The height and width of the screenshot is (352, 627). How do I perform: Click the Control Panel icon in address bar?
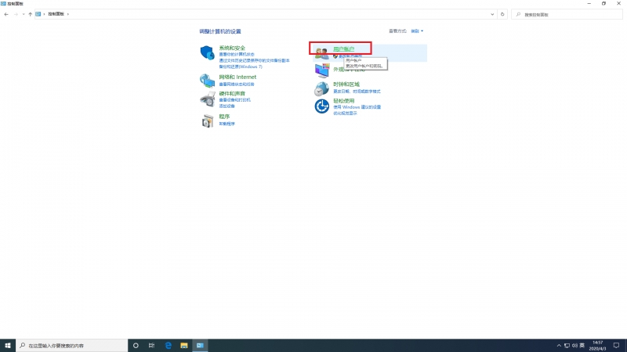38,14
